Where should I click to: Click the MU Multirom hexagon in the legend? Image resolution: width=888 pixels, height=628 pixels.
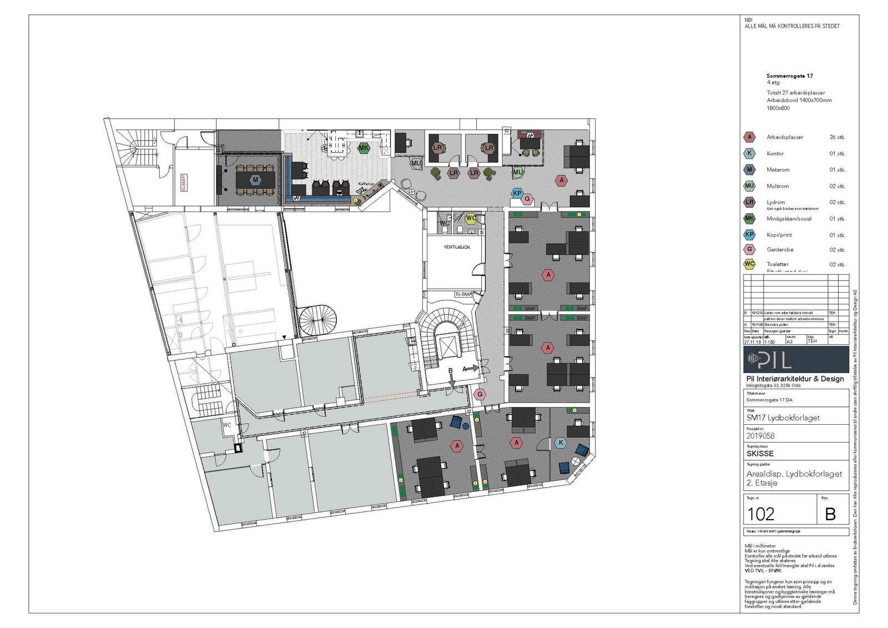749,186
